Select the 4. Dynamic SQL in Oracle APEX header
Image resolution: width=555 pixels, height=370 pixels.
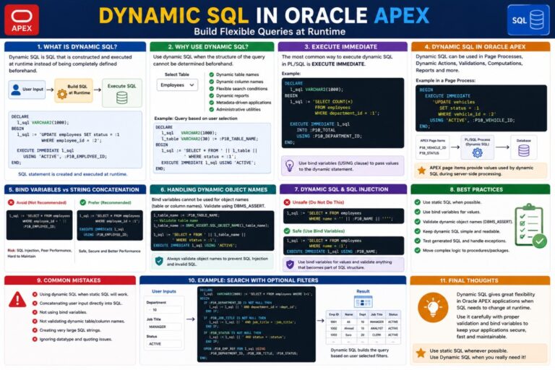(481, 47)
